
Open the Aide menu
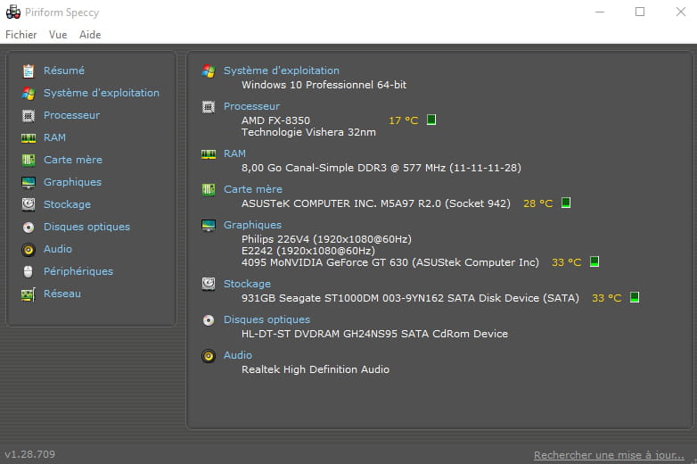click(90, 35)
